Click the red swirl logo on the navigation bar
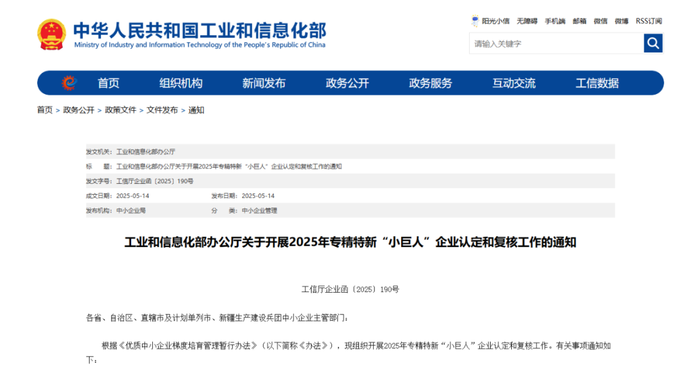 [67, 83]
